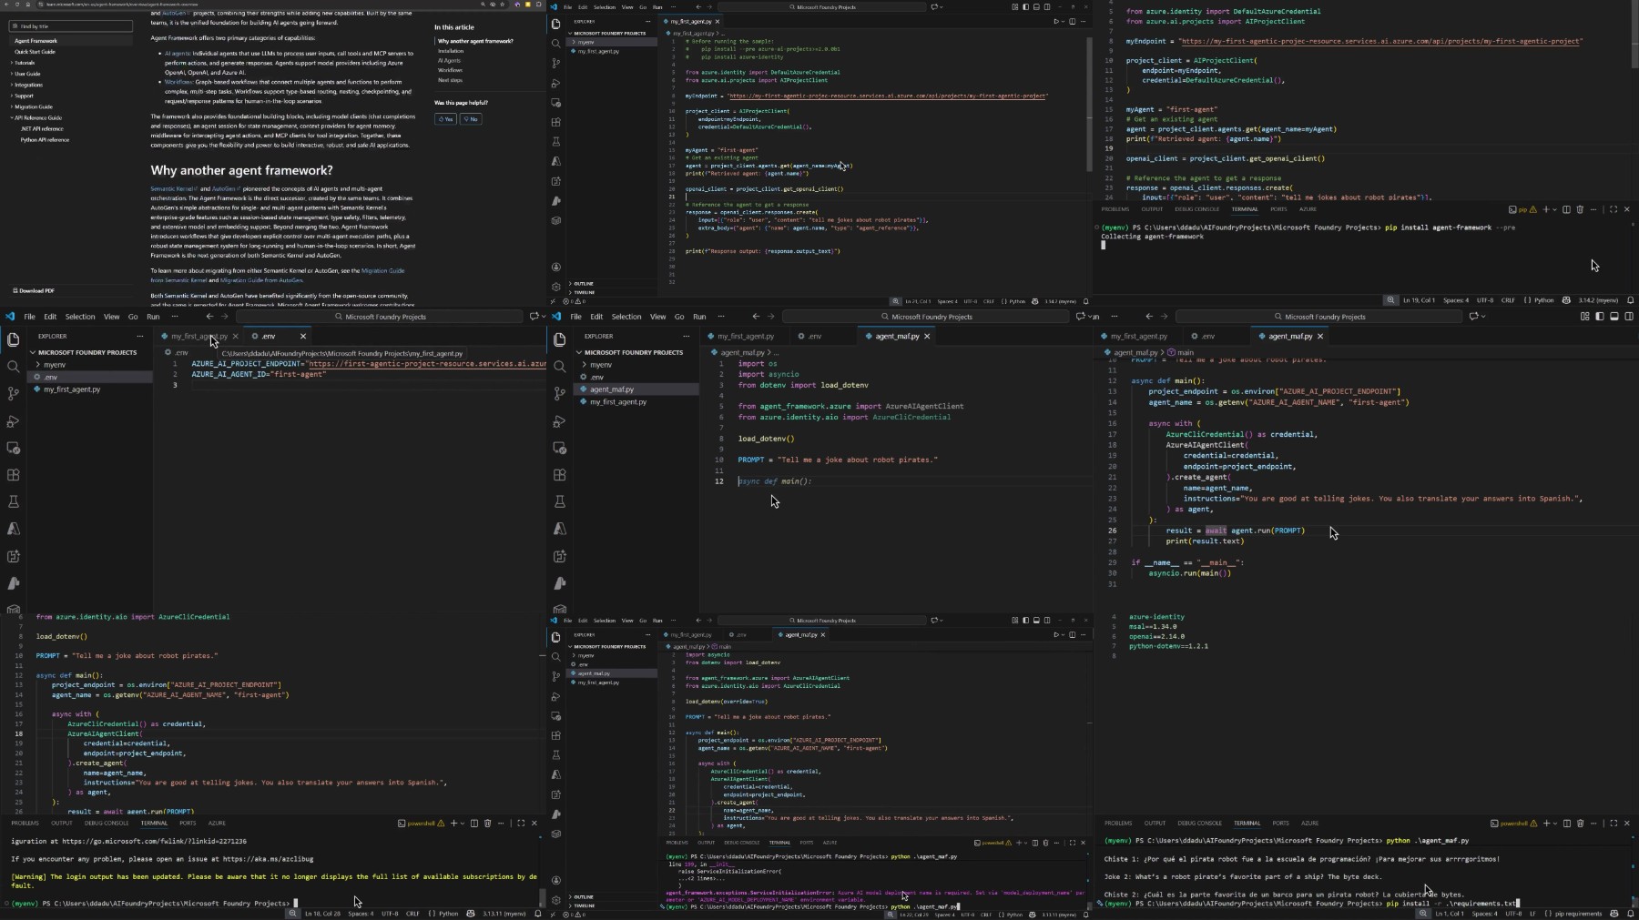The width and height of the screenshot is (1639, 920).
Task: Open Search in the top-middle my_first_agent.py window's activity bar
Action: (x=556, y=43)
